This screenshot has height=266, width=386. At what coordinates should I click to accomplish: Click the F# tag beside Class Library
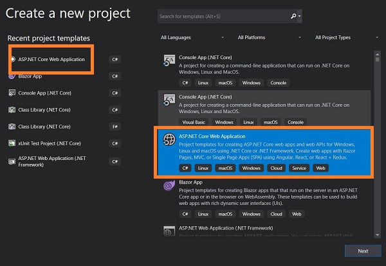pos(115,127)
